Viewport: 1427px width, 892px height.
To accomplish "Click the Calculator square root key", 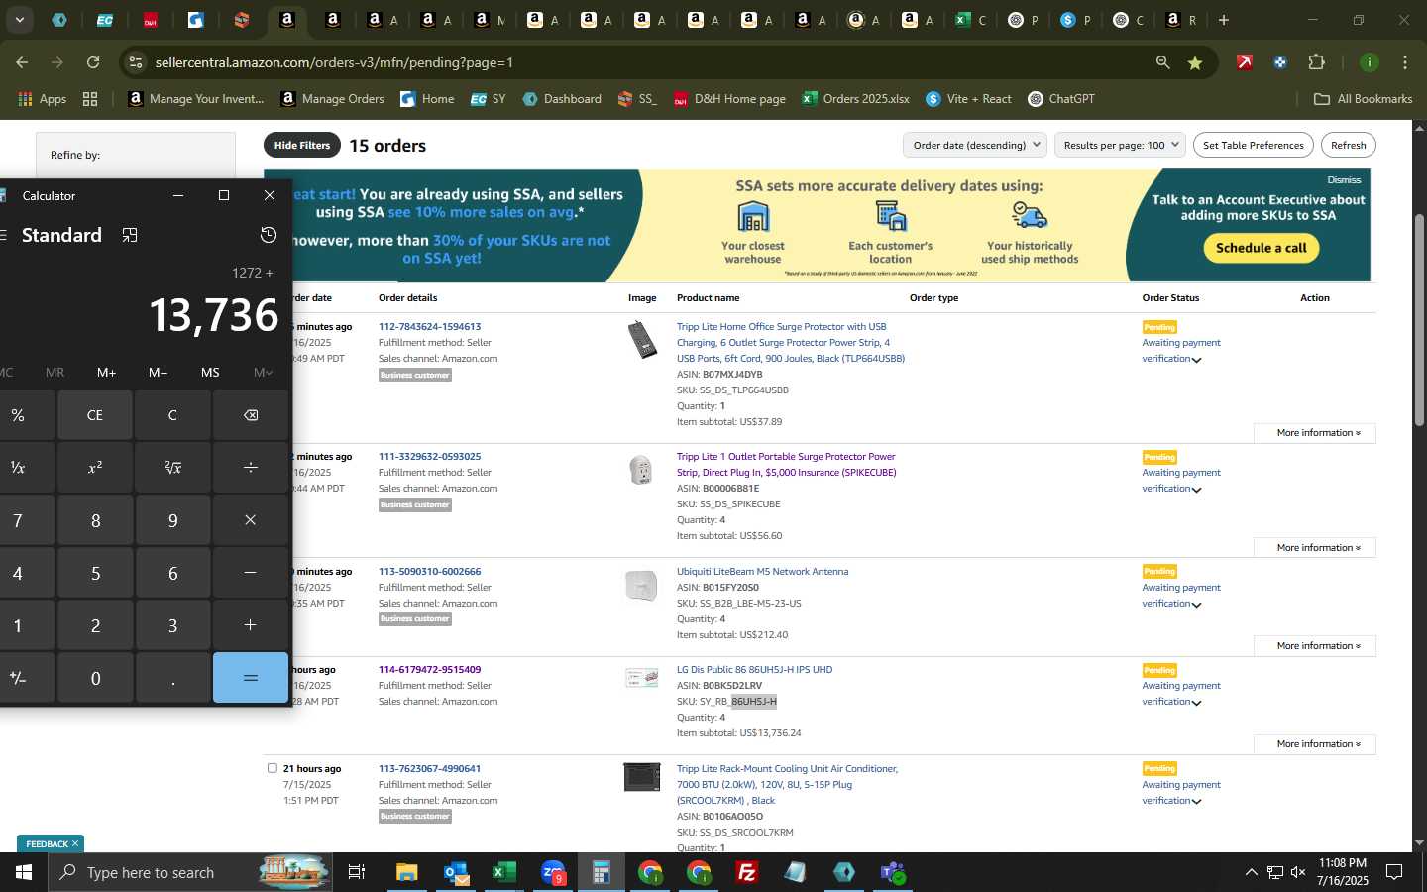I will 172,467.
